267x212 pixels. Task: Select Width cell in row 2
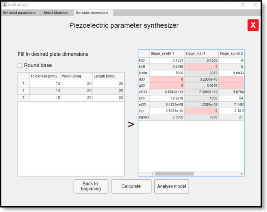pos(77,91)
